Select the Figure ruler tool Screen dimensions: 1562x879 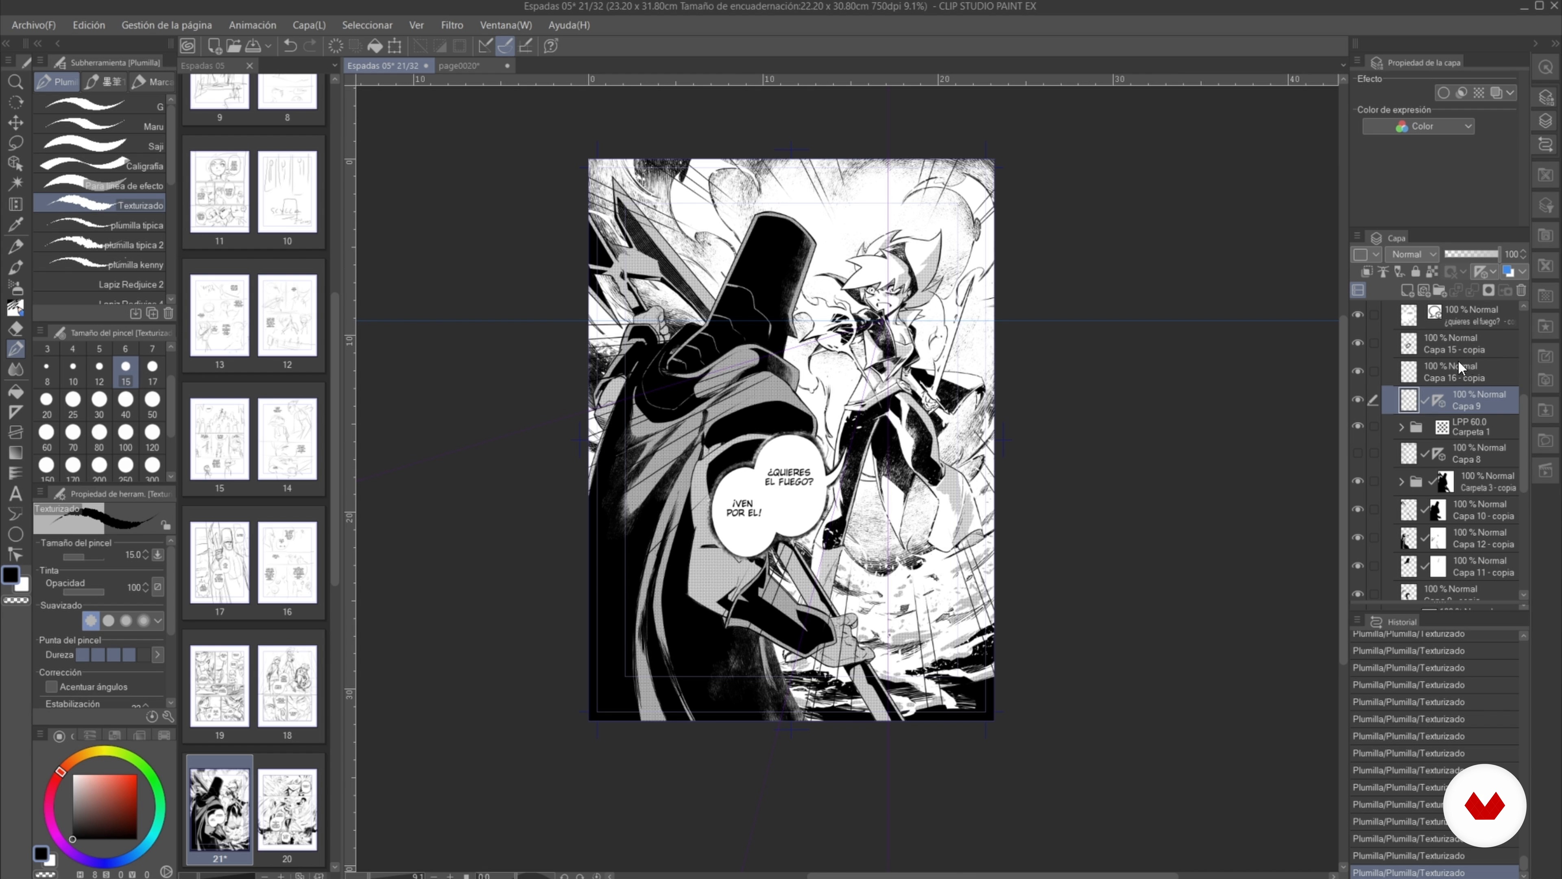click(16, 413)
